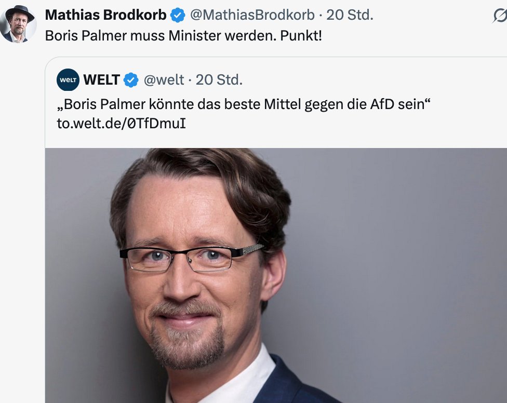Follow the to.welt.de/0TfDmuI link
507x403 pixels.
pos(121,124)
